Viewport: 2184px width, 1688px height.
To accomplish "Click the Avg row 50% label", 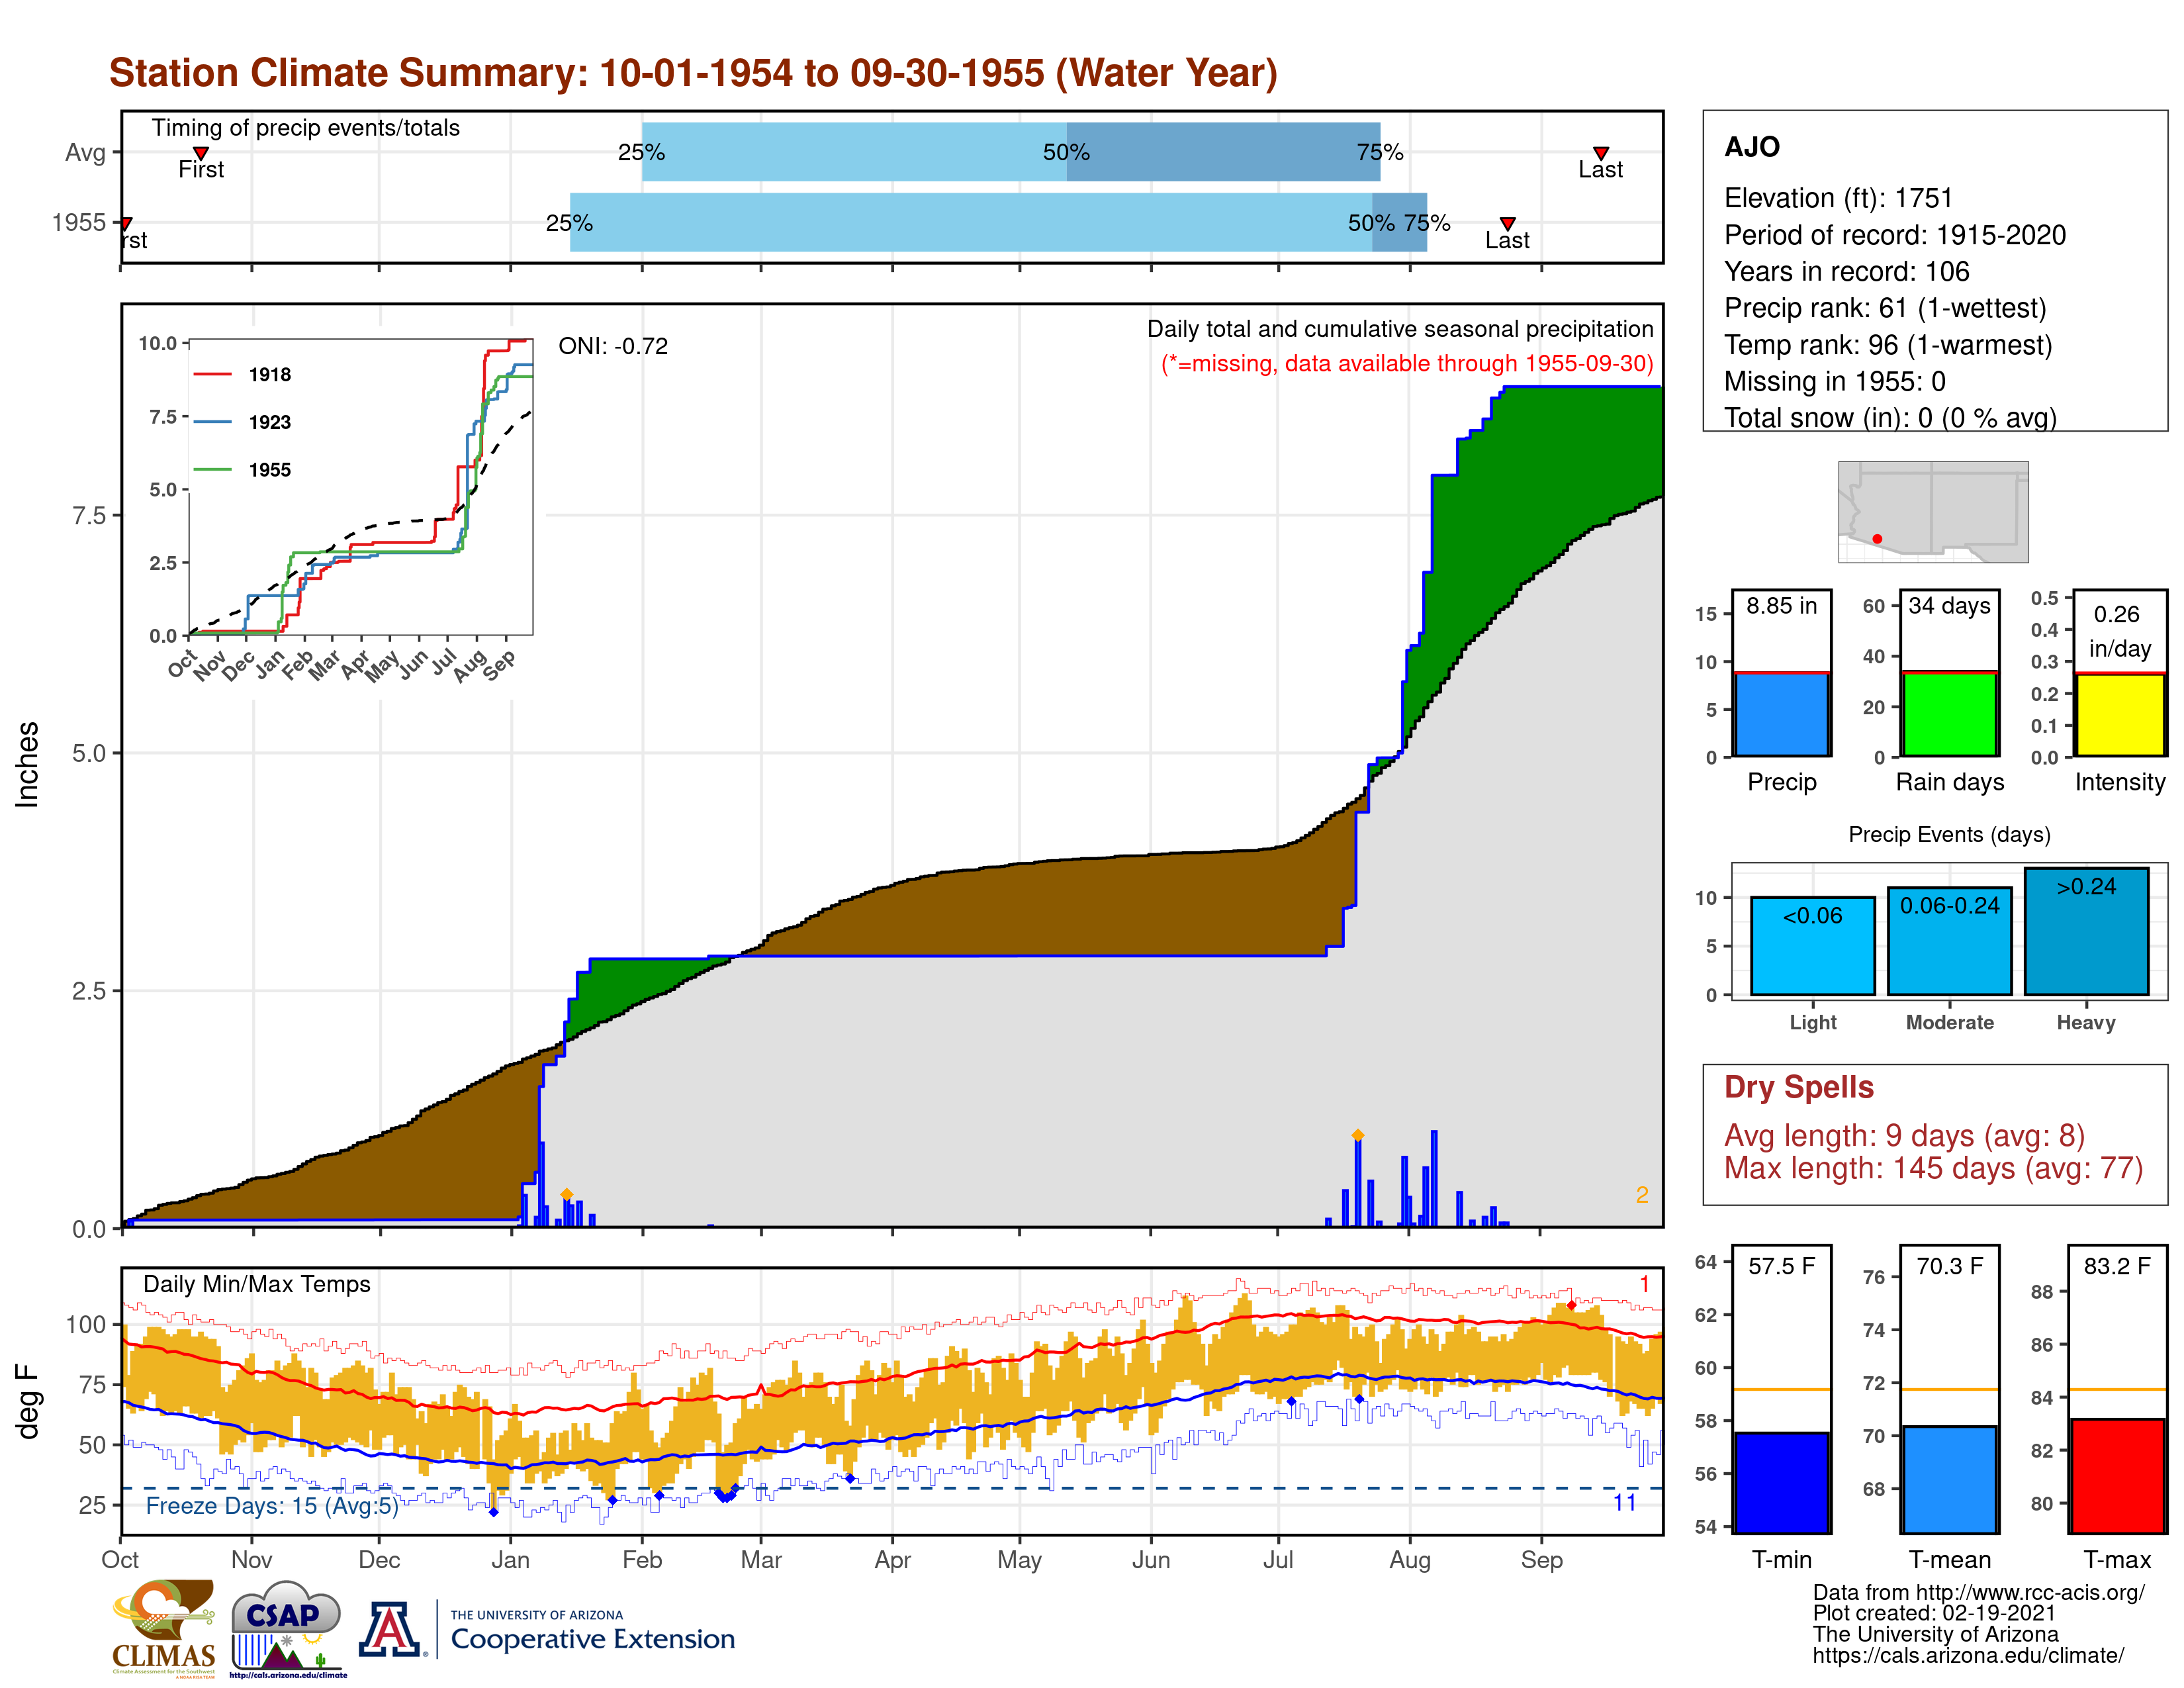I will point(1066,152).
